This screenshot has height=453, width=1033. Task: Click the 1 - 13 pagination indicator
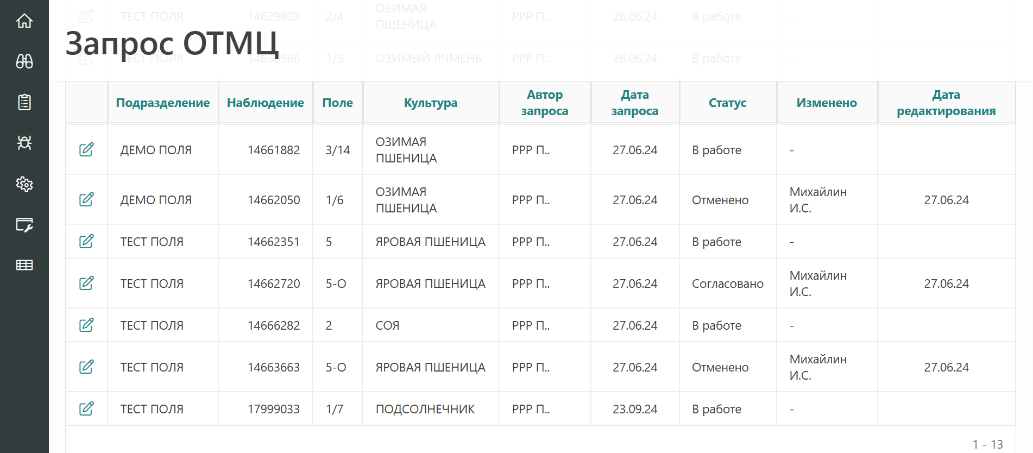(987, 444)
